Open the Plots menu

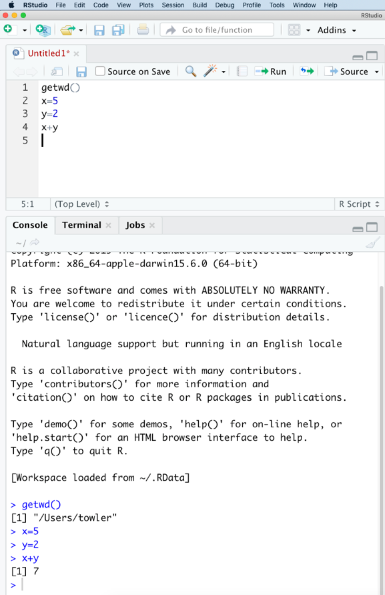146,5
